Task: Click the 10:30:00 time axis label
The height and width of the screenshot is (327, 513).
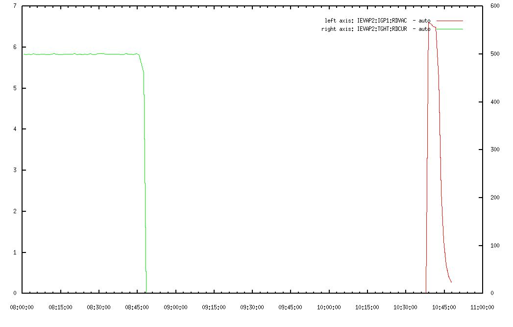Action: [405, 307]
